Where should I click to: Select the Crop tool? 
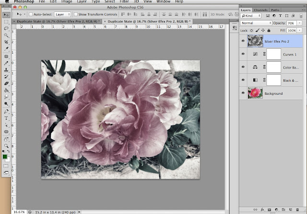coord(6,42)
